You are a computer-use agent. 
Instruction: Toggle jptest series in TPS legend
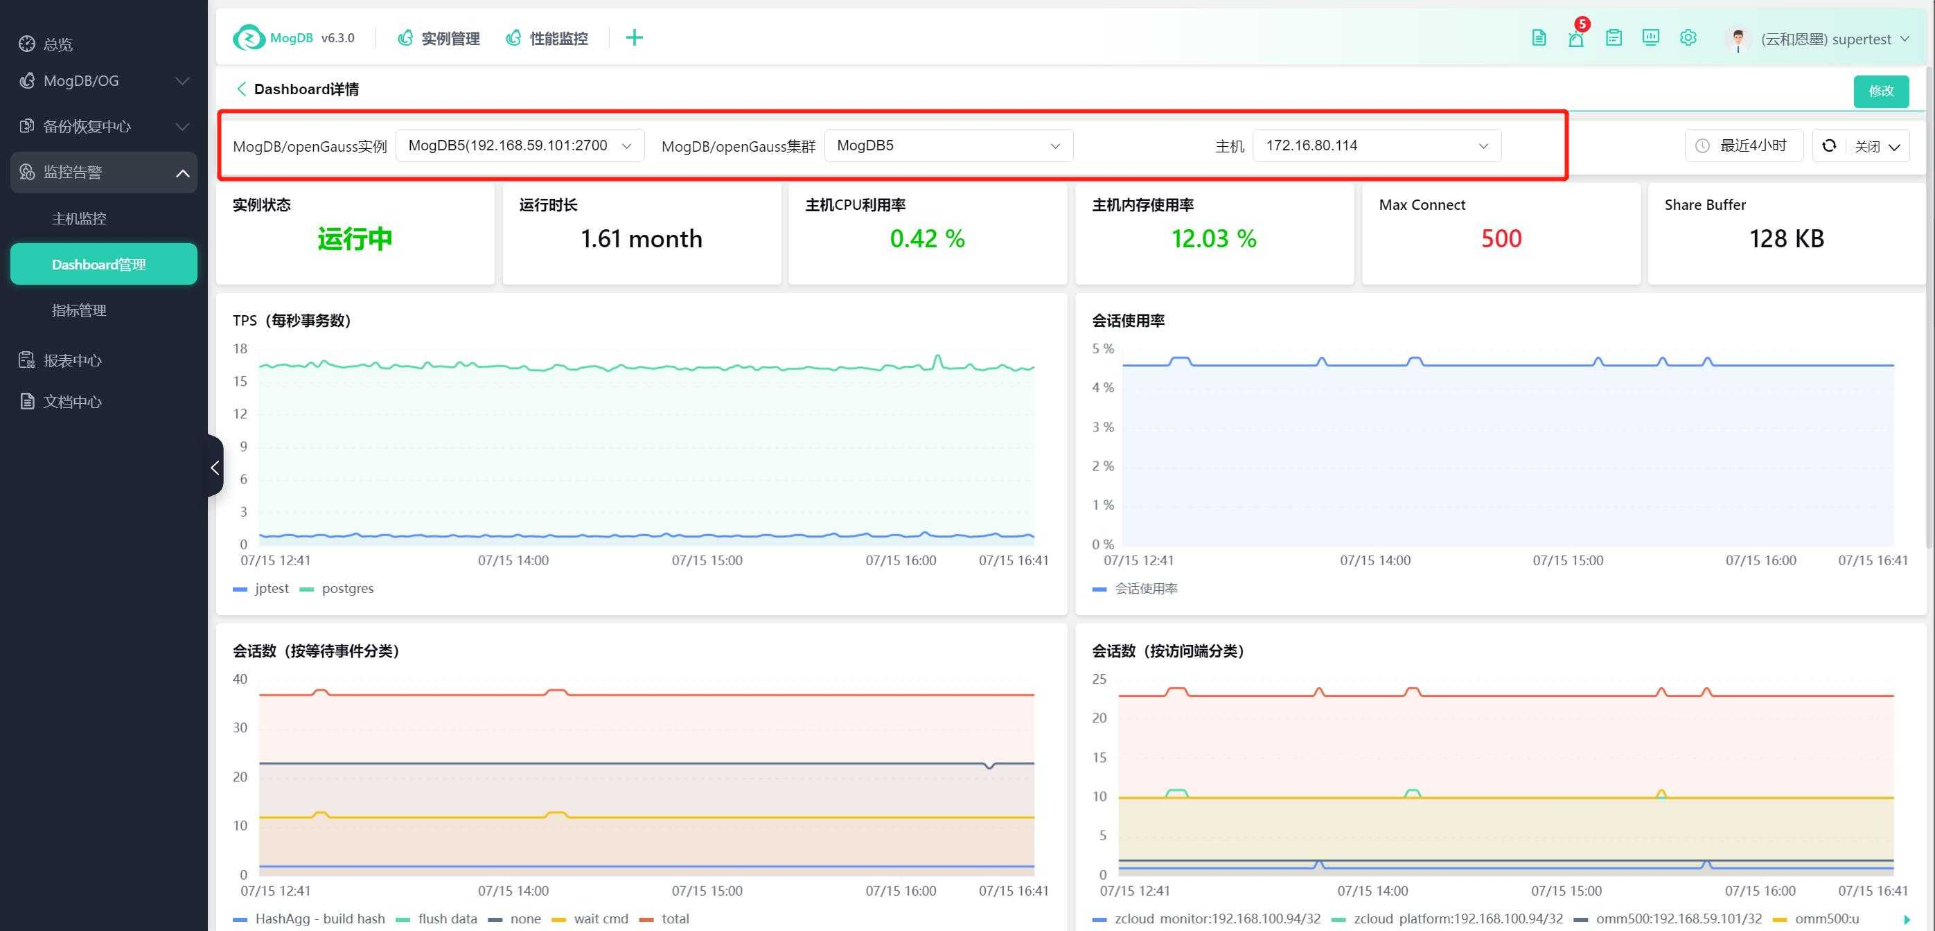click(260, 589)
